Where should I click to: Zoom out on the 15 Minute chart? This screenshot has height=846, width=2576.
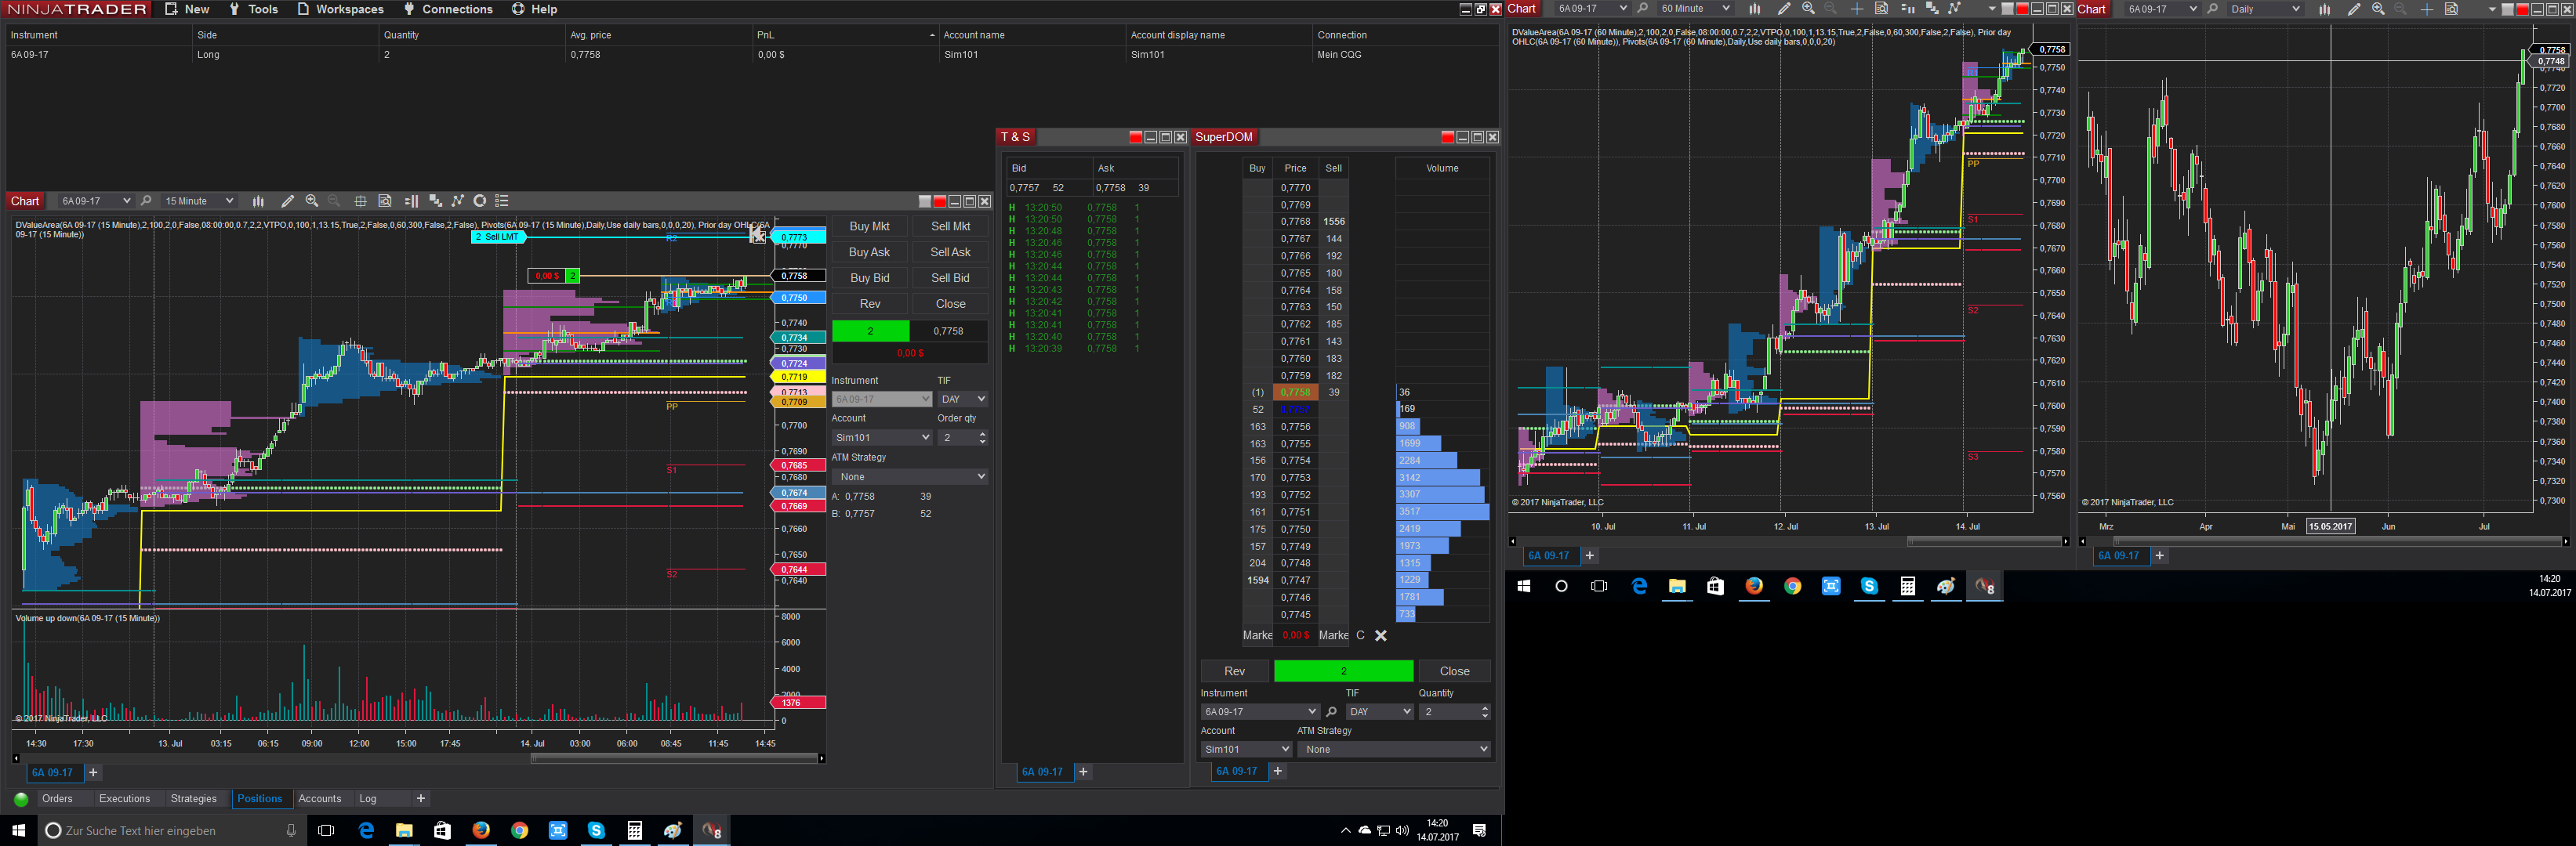(335, 201)
